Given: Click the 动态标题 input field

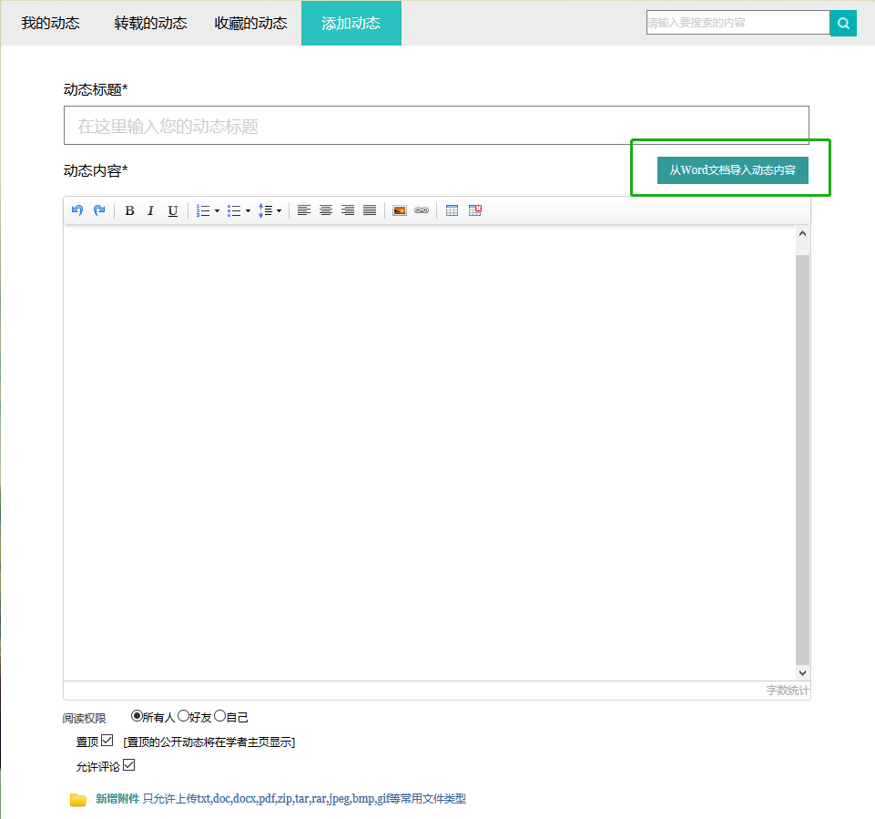Looking at the screenshot, I should pyautogui.click(x=436, y=126).
